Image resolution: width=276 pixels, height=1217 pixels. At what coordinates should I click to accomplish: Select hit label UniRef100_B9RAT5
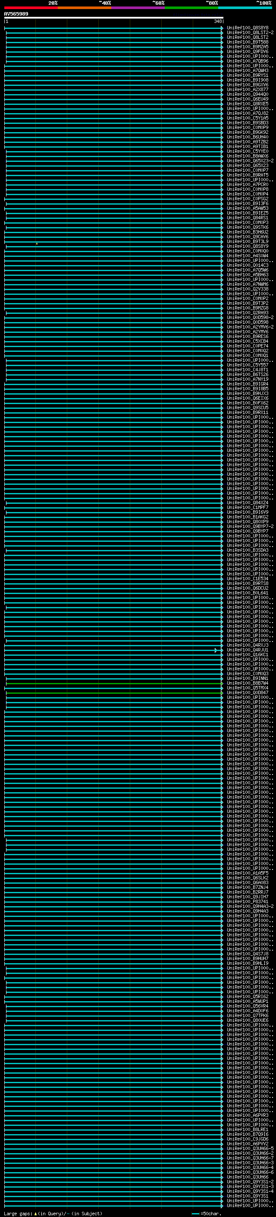(248, 175)
